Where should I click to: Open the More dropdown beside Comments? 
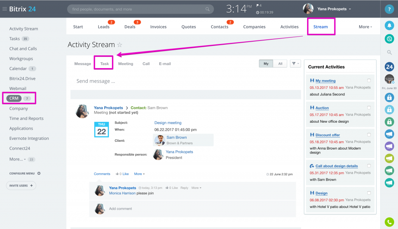point(140,174)
